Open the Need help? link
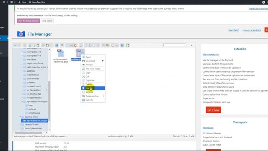This screenshot has width=268, height=151. tap(234, 30)
